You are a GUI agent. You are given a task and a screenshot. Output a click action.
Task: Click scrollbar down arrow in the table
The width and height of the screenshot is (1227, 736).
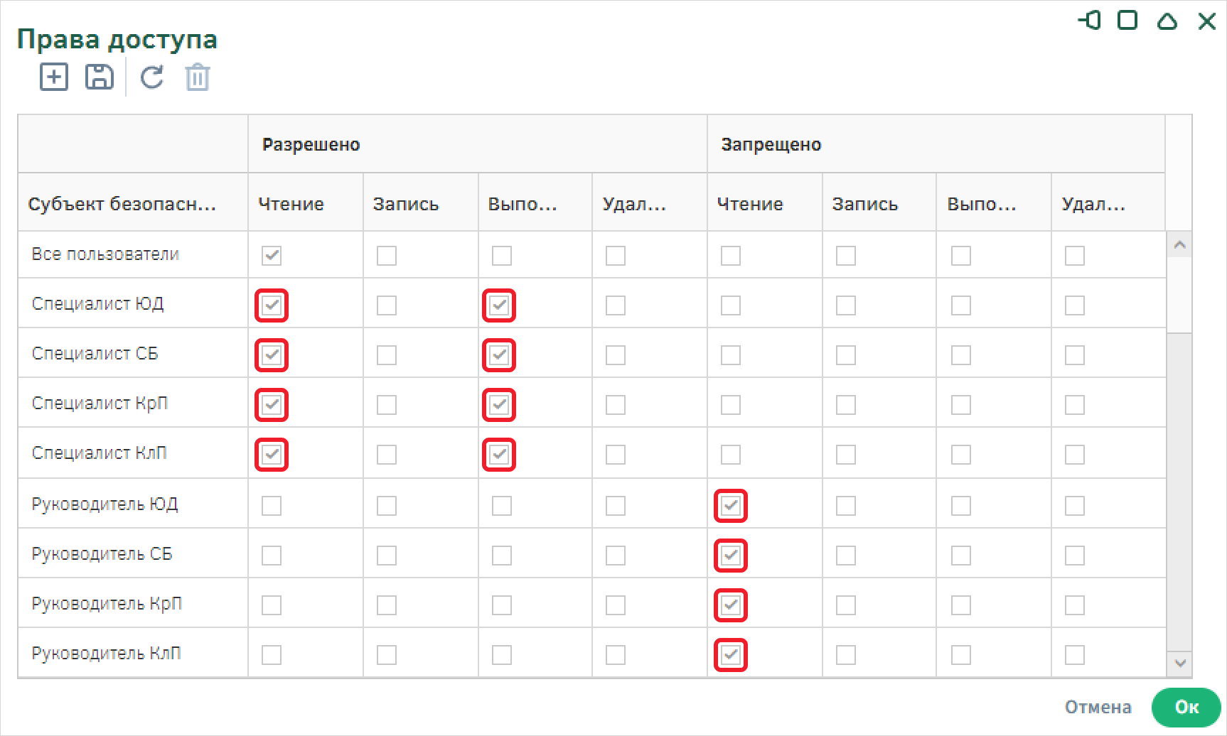pos(1180,664)
